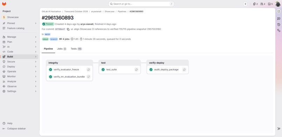Click the verify-deploy stage header
282x137 pixels.
[157, 63]
